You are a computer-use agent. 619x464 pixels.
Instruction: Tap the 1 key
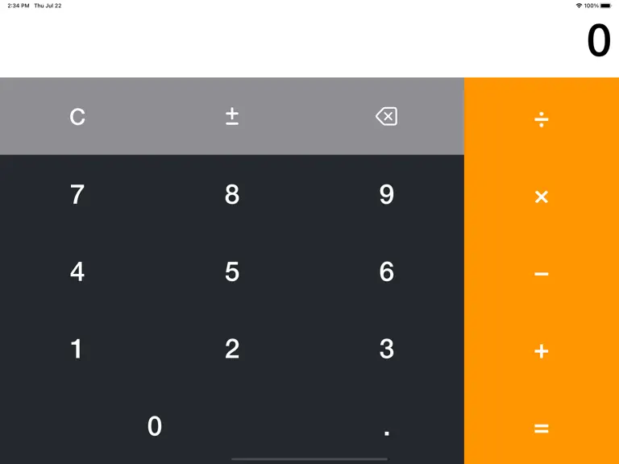click(x=77, y=348)
